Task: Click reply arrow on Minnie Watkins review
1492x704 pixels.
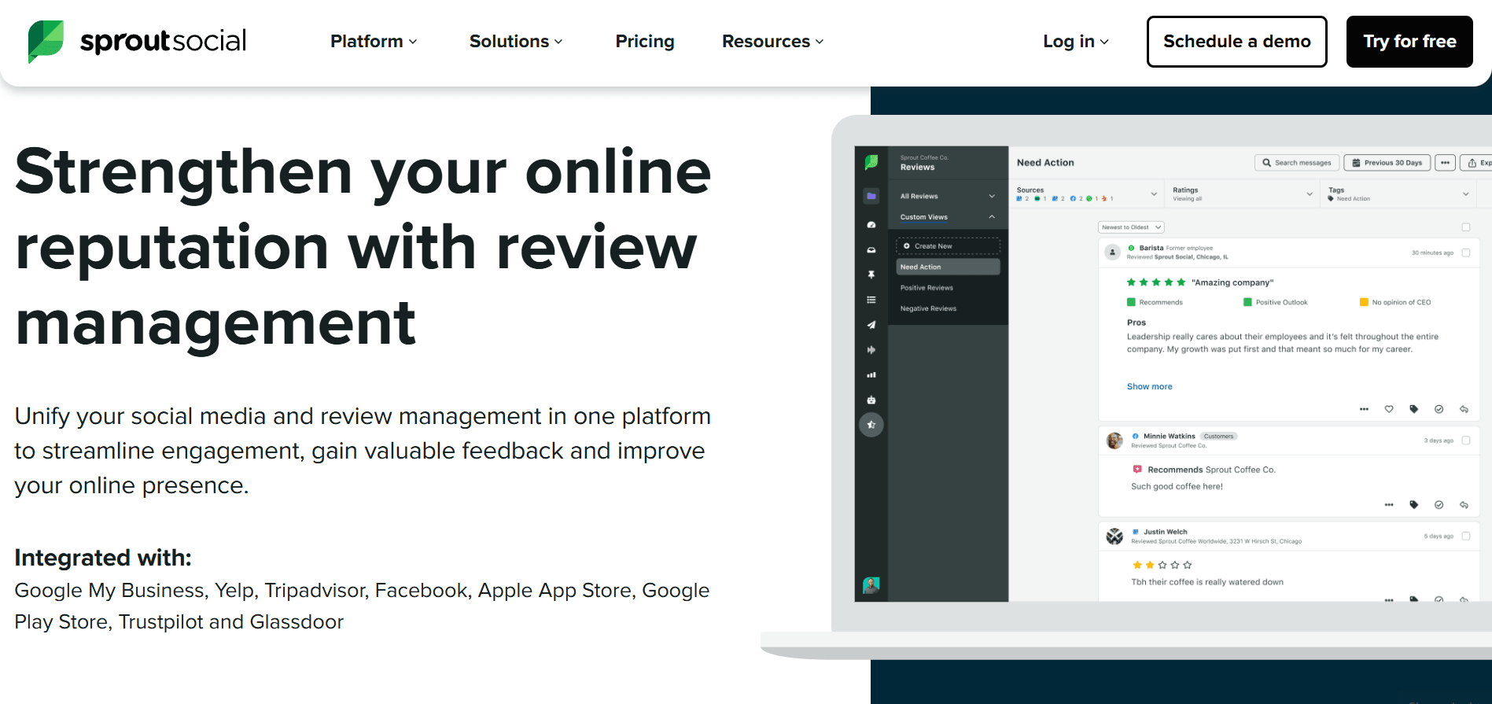Action: click(1464, 505)
